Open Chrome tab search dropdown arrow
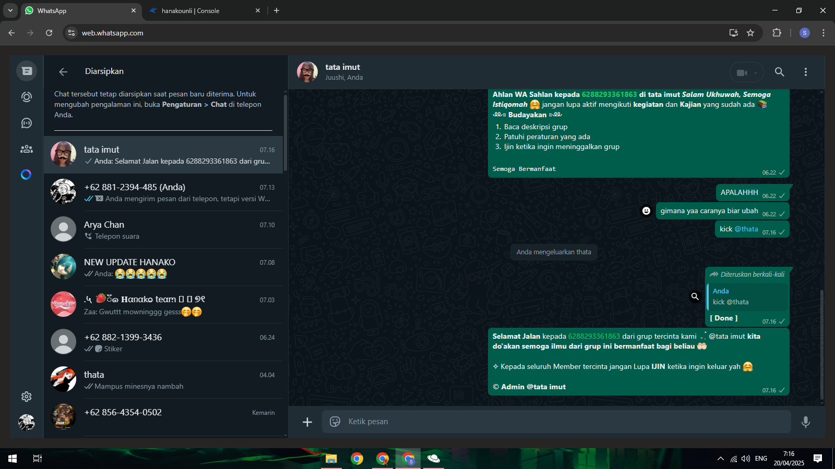This screenshot has width=835, height=469. pos(10,10)
